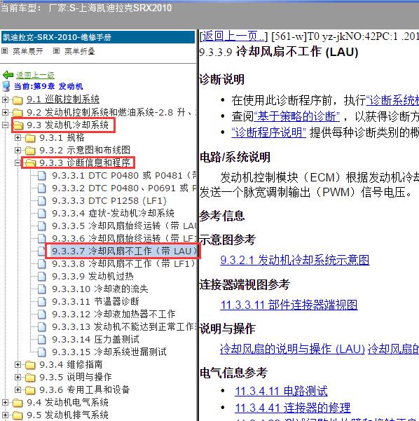Click folder icon of 9.2 发动机控制系统
This screenshot has height=421, width=419.
[18, 113]
